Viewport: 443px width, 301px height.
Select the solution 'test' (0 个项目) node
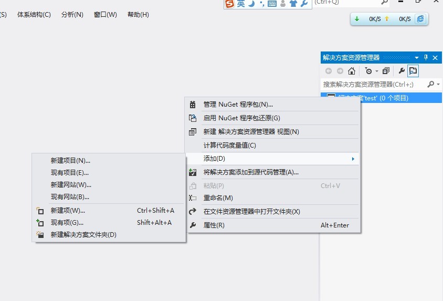tap(381, 98)
